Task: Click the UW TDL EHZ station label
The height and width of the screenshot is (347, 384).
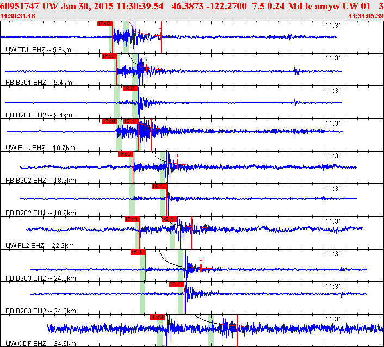Action: (38, 49)
